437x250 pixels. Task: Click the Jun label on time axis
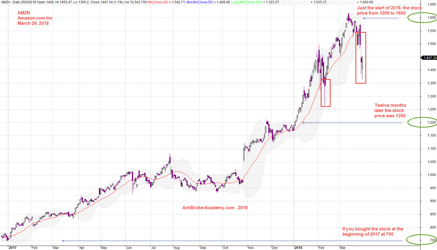[x=129, y=248]
